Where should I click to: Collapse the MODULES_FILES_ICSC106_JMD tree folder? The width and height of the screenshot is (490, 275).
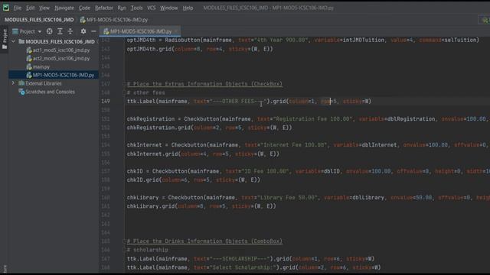(14, 41)
